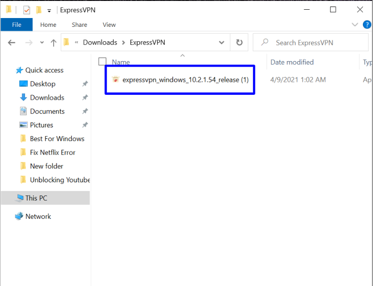Open New folder in sidebar
The width and height of the screenshot is (373, 286).
point(47,166)
